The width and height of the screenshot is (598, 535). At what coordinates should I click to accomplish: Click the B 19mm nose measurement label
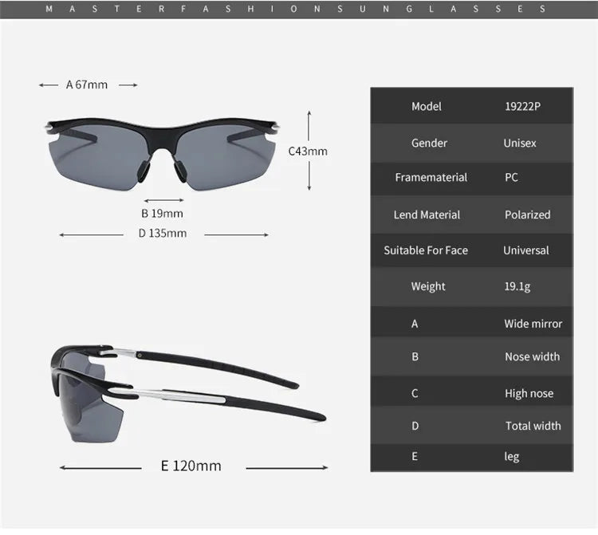click(x=162, y=213)
